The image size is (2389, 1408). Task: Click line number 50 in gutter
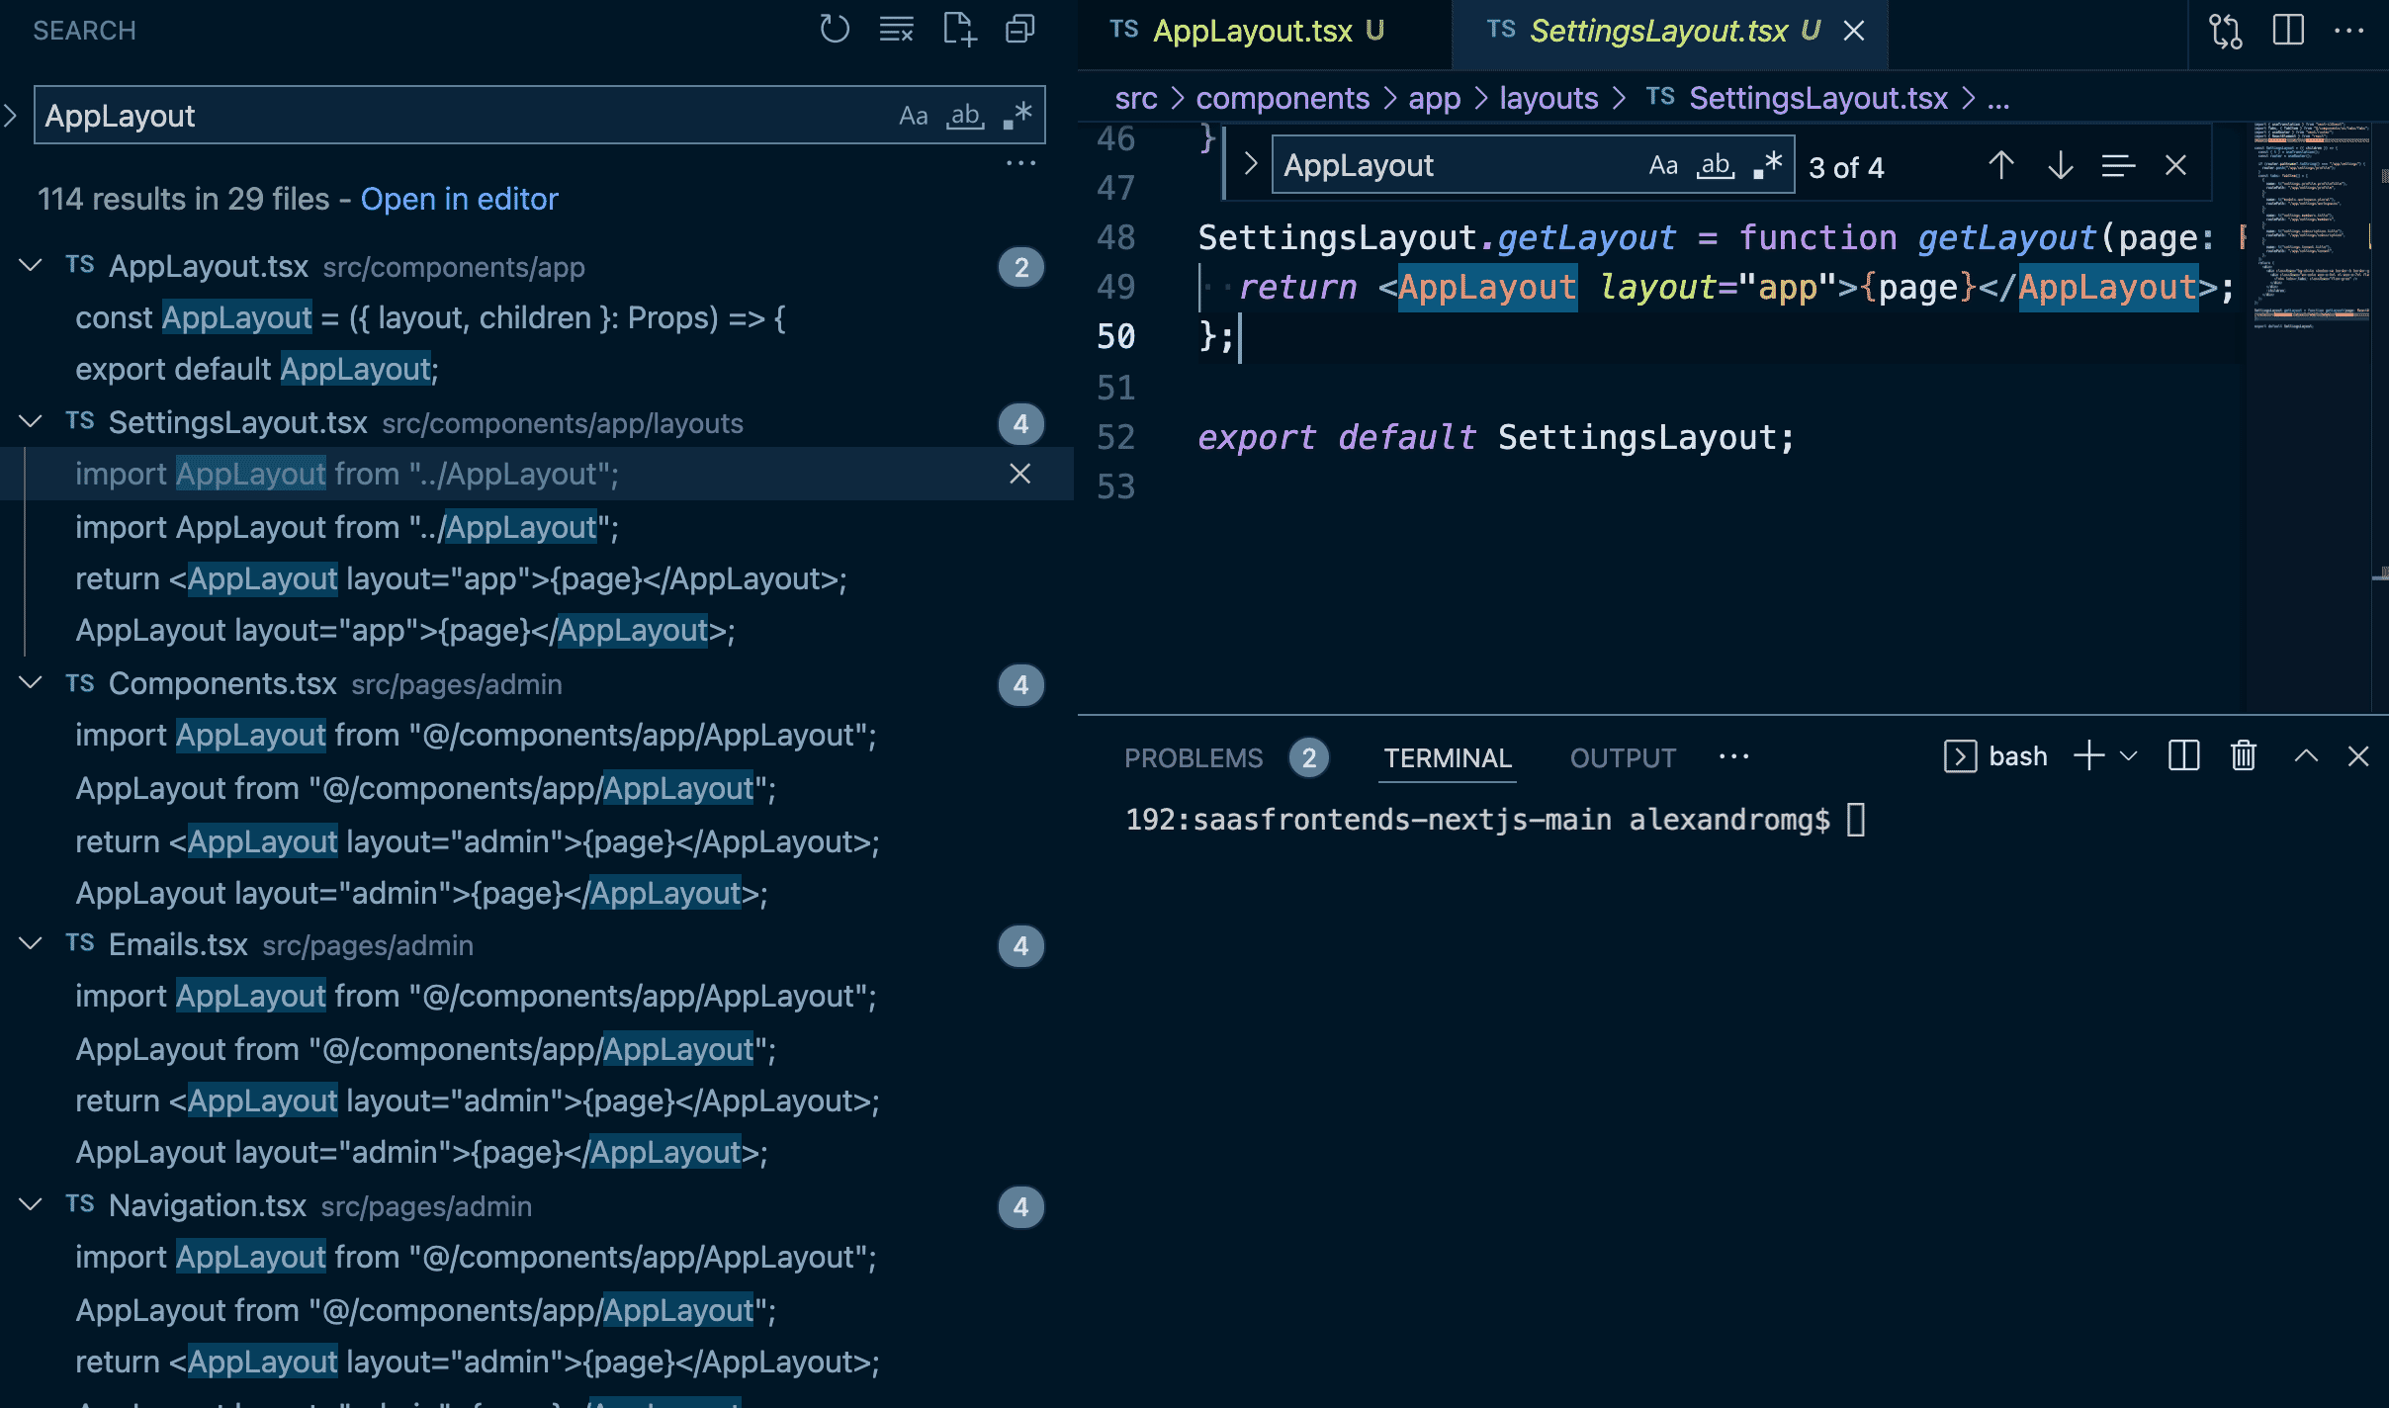pos(1115,336)
